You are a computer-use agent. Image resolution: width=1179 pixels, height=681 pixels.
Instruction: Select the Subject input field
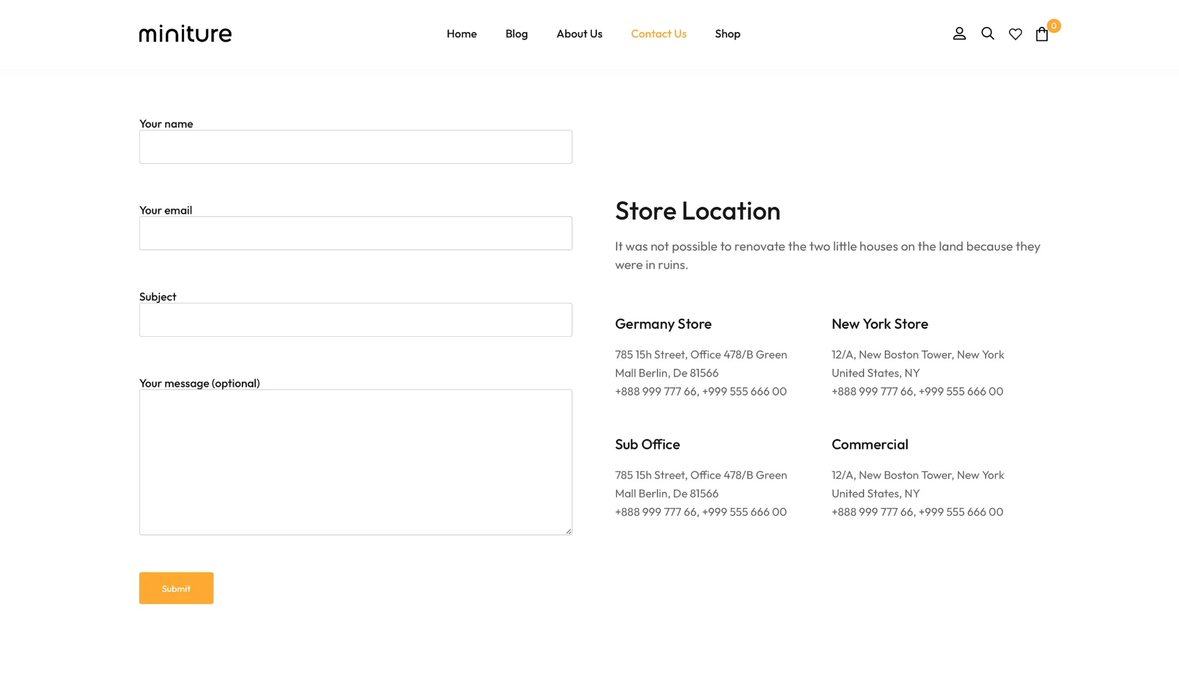356,320
